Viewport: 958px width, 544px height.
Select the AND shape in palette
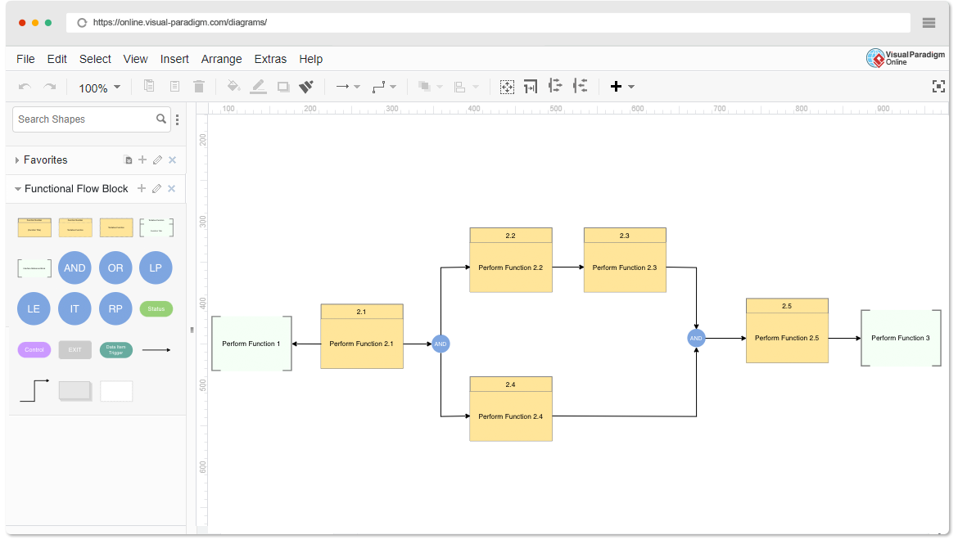75,268
